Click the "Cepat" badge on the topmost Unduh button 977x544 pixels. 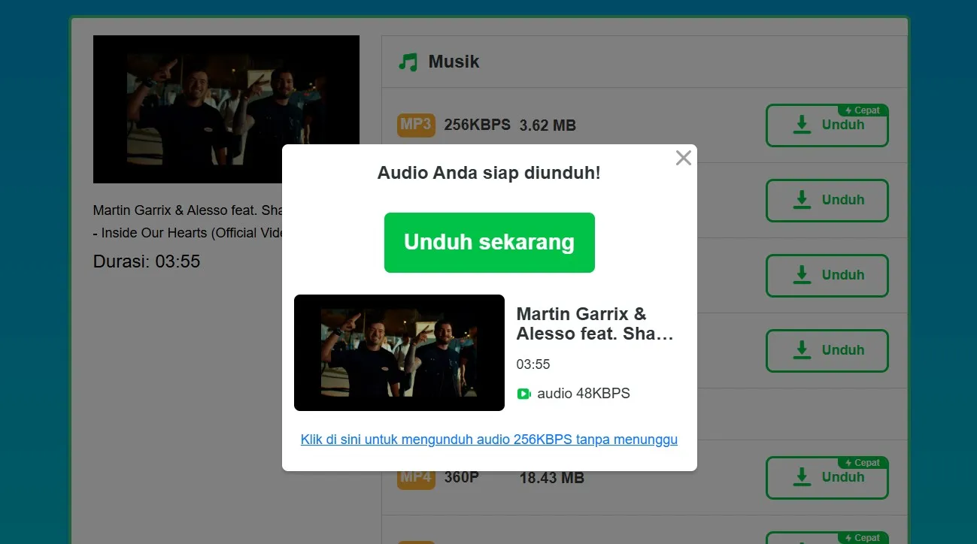pos(863,110)
